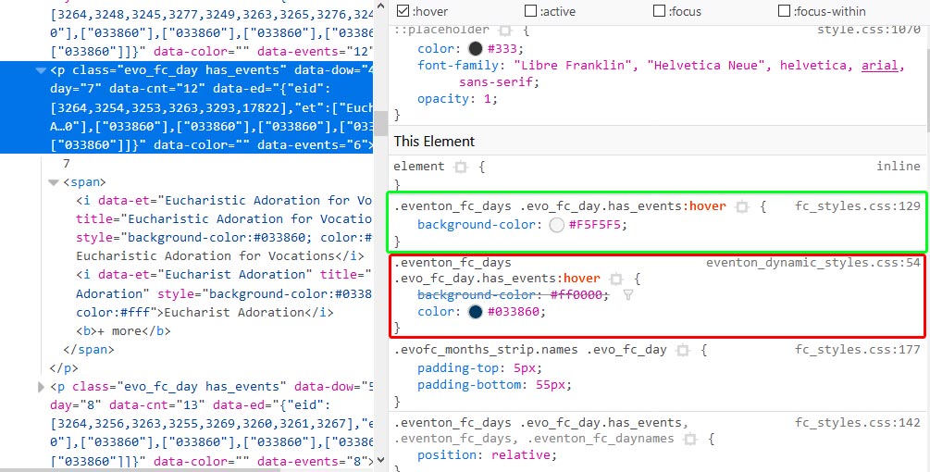Enable the :focus pseudo-class checkbox
The width and height of the screenshot is (930, 472).
point(659,11)
